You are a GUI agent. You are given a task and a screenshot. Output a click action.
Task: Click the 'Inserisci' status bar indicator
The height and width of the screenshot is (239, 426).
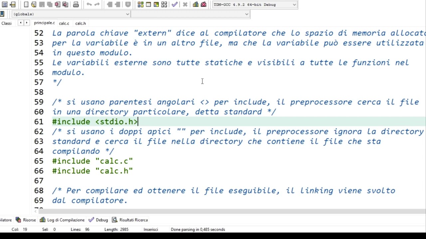[151, 229]
